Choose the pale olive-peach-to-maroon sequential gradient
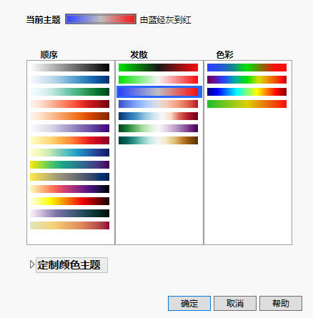Viewport: 313px width, 318px height. point(70,225)
